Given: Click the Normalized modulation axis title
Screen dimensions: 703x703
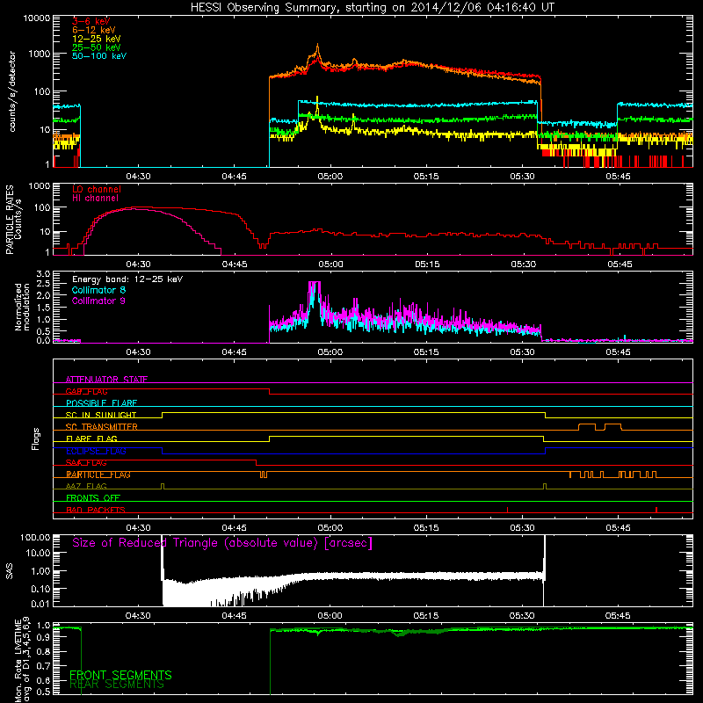Looking at the screenshot, I should click(x=22, y=307).
